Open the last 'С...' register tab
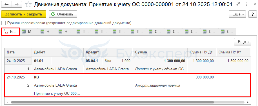Image resolution: width=258 pixels, height=106 pixels. (x=227, y=32)
